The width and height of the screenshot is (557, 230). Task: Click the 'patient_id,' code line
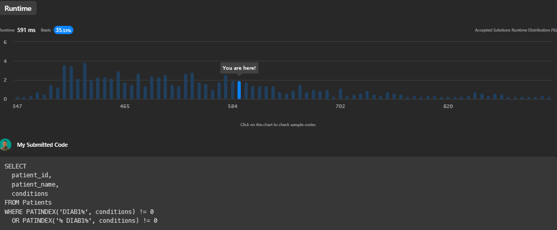pos(32,175)
